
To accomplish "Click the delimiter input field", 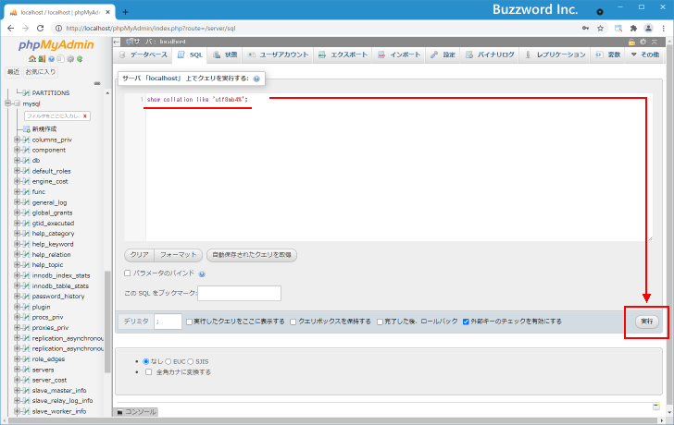I will pos(168,322).
